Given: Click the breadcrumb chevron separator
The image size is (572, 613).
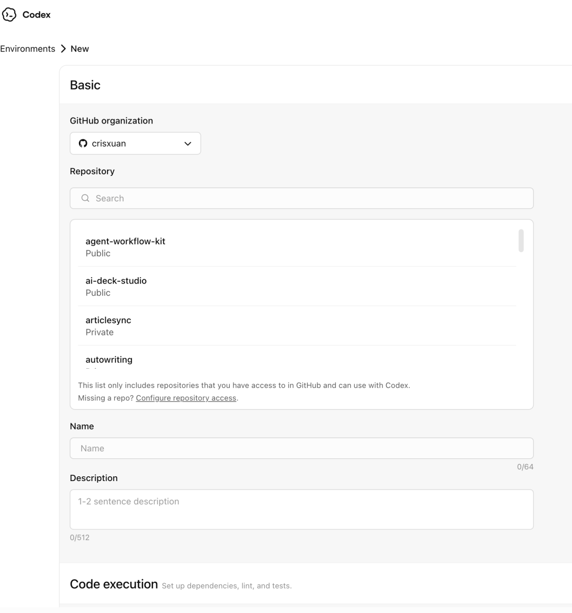Looking at the screenshot, I should pyautogui.click(x=64, y=49).
